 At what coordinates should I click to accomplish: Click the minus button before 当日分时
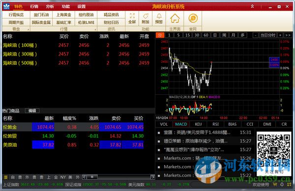coord(256,35)
